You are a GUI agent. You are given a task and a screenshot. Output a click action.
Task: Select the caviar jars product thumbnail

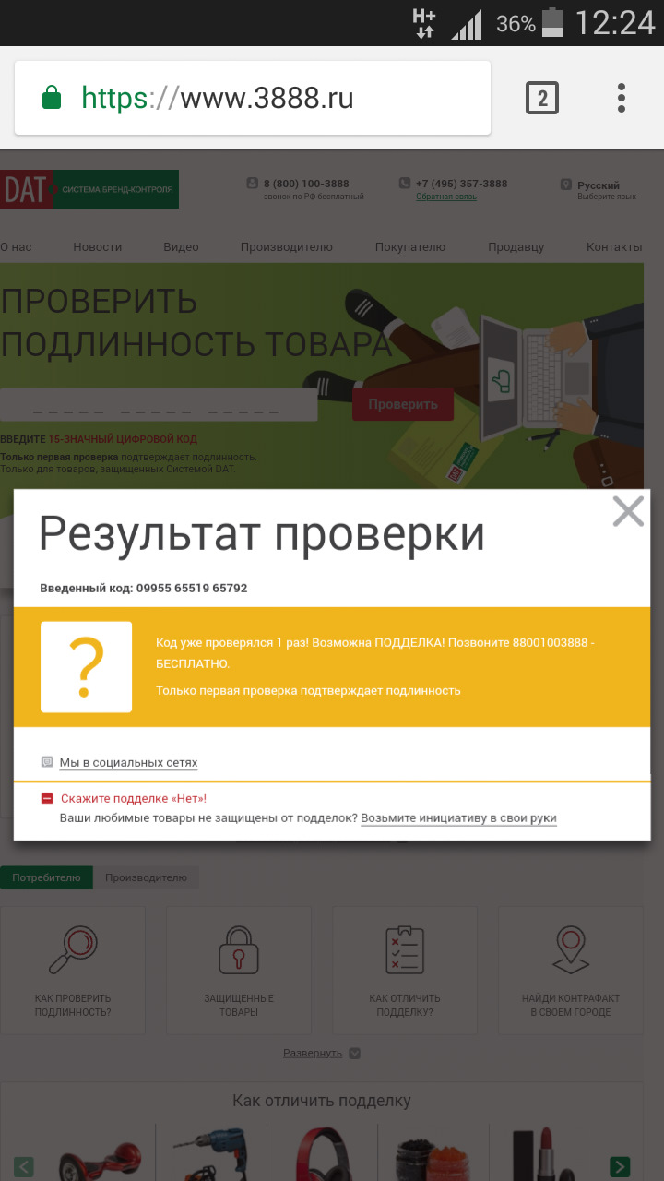[x=433, y=1155]
